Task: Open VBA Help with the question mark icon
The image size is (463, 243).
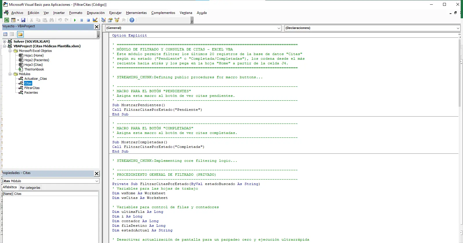Action: pos(132,20)
